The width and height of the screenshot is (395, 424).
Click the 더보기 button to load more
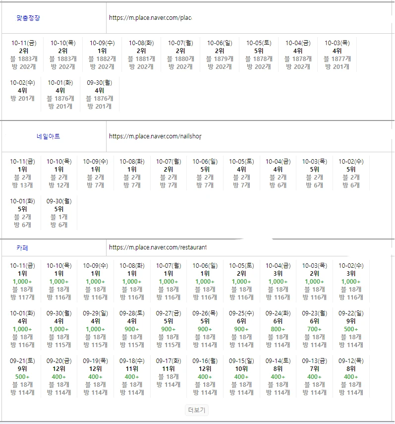pos(197,410)
